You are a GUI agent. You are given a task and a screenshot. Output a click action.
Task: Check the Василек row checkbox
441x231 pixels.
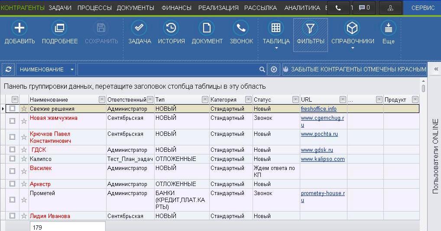[12, 170]
